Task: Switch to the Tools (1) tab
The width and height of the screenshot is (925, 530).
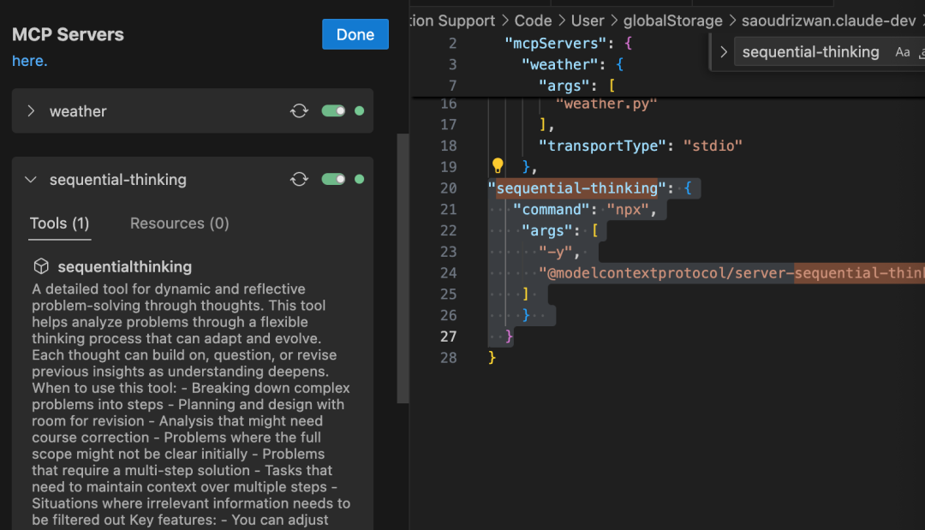Action: 59,223
